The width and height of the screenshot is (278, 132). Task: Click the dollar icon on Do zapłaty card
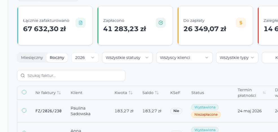coord(241,23)
